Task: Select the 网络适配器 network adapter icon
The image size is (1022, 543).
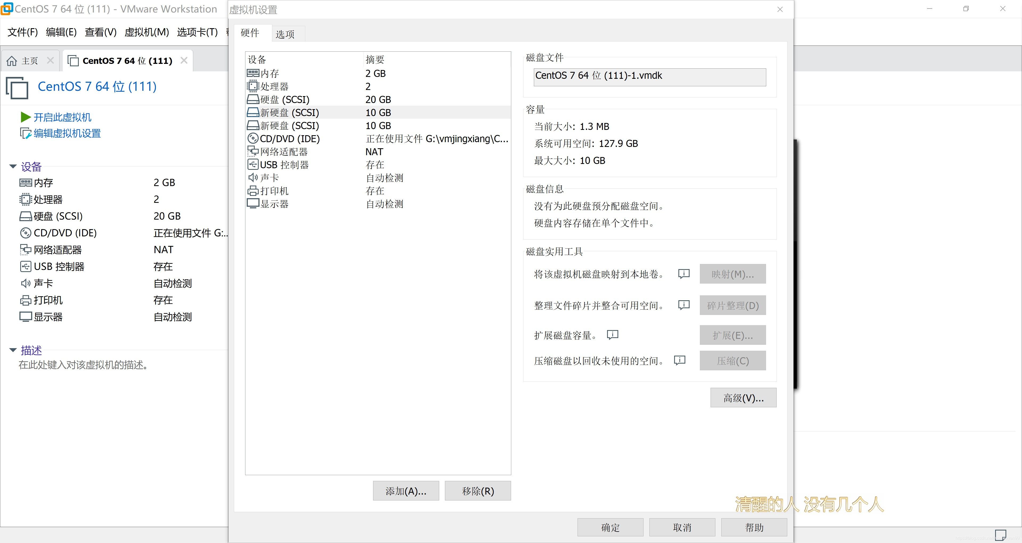Action: [x=253, y=151]
